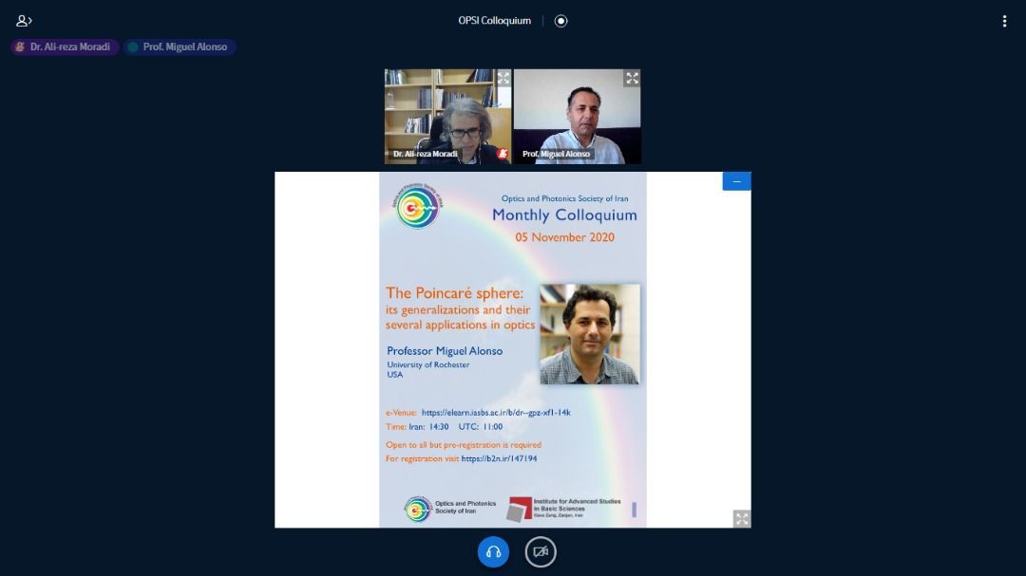The image size is (1026, 576).
Task: Open Prof. Miguel Alonso name dropdown on webcam
Action: (556, 154)
